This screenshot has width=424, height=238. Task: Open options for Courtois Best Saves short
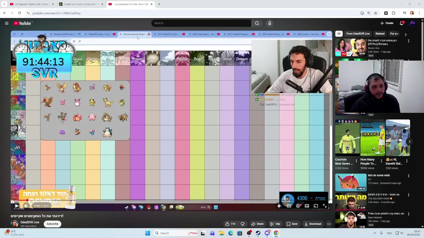[x=356, y=161]
